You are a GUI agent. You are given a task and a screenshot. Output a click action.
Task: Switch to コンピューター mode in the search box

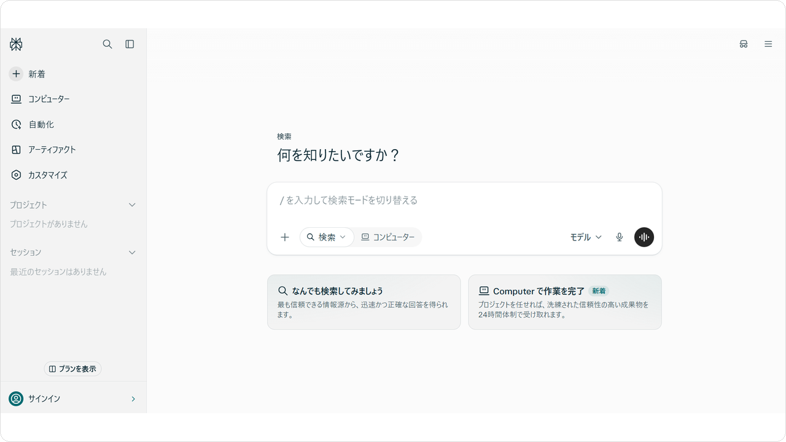pyautogui.click(x=387, y=237)
